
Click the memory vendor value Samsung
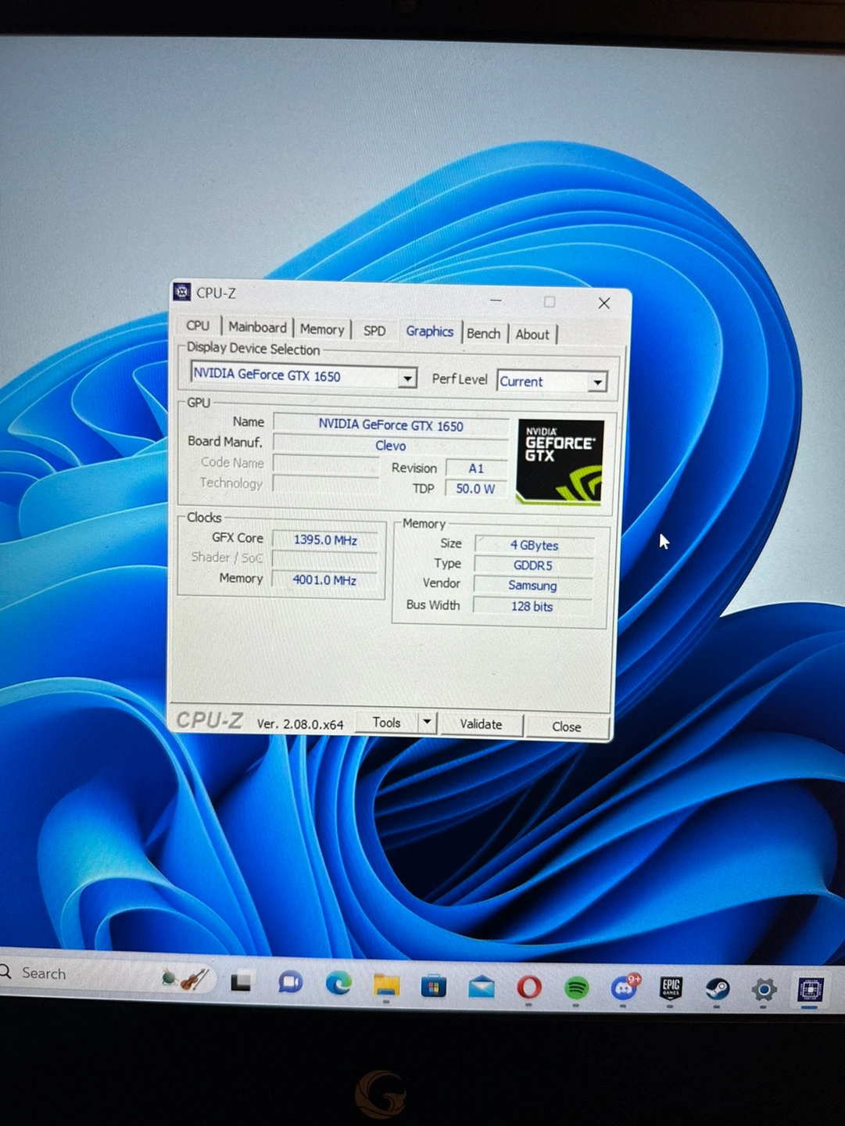pyautogui.click(x=532, y=585)
